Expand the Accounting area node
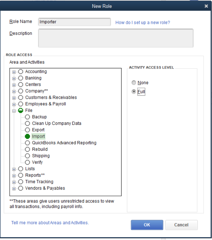The width and height of the screenshot is (212, 240). pyautogui.click(x=14, y=72)
